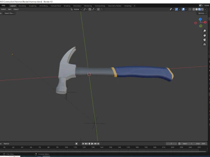Image resolution: width=210 pixels, height=157 pixels.
Task: Click the timeline horizontal scrollbar
Action: pos(103,151)
